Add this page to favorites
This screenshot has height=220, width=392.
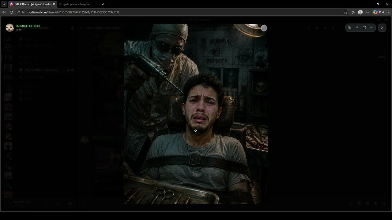(x=346, y=12)
